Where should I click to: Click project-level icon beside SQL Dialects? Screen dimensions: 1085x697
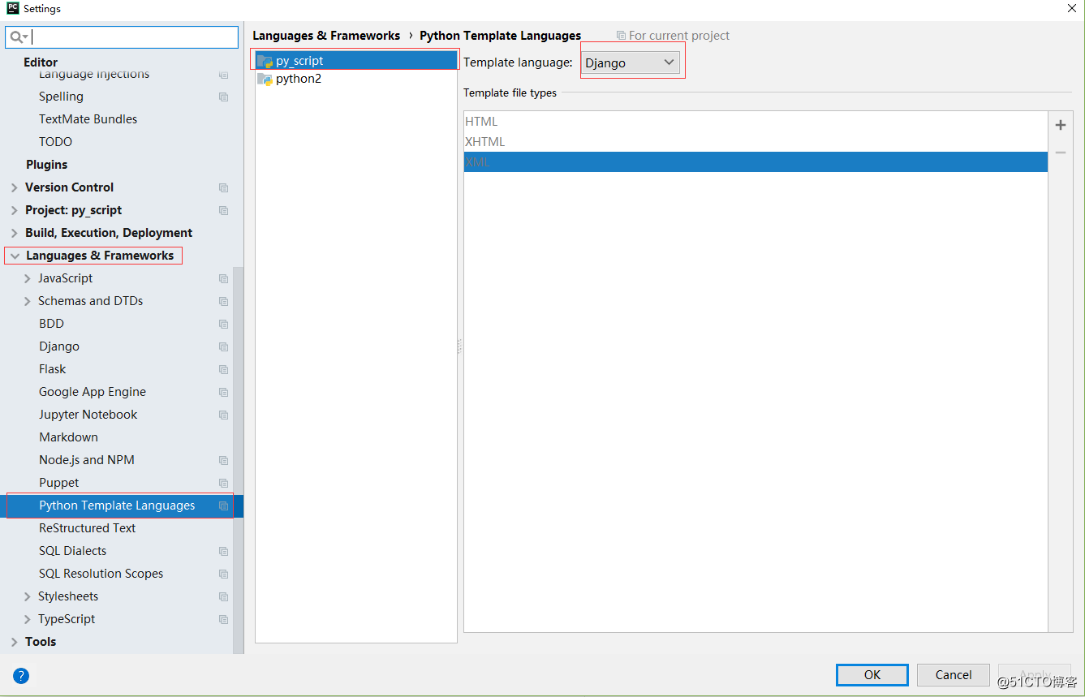pos(223,551)
